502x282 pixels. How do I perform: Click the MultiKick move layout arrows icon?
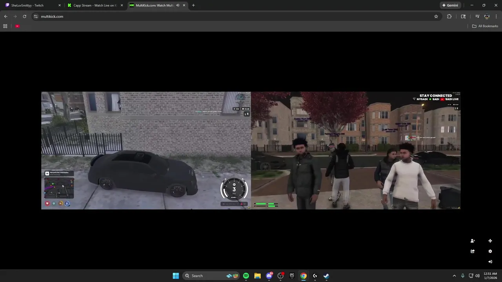pos(490,241)
